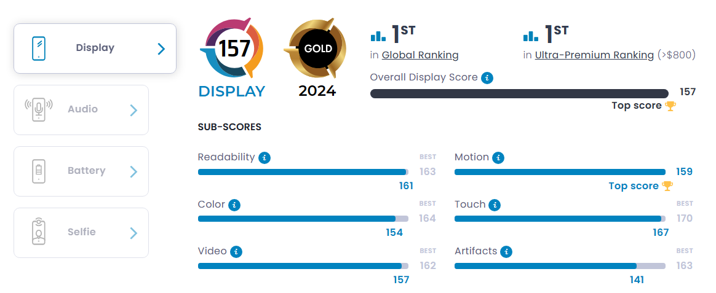Click the info icon beside Color
The width and height of the screenshot is (716, 293).
234,205
